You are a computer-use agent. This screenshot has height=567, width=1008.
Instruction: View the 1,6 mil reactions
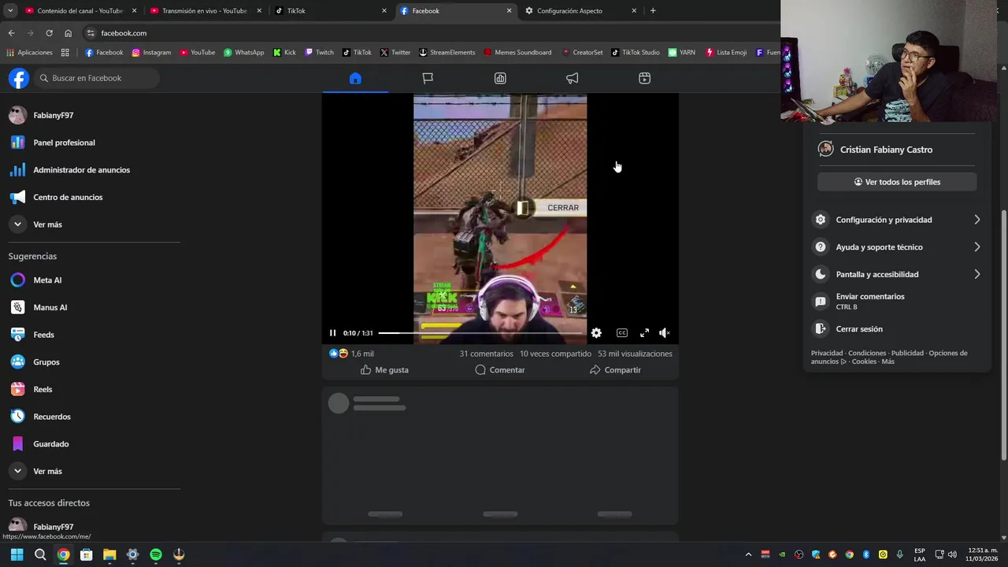pyautogui.click(x=351, y=354)
